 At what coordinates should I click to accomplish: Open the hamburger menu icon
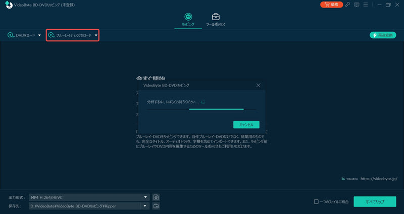coord(365,5)
